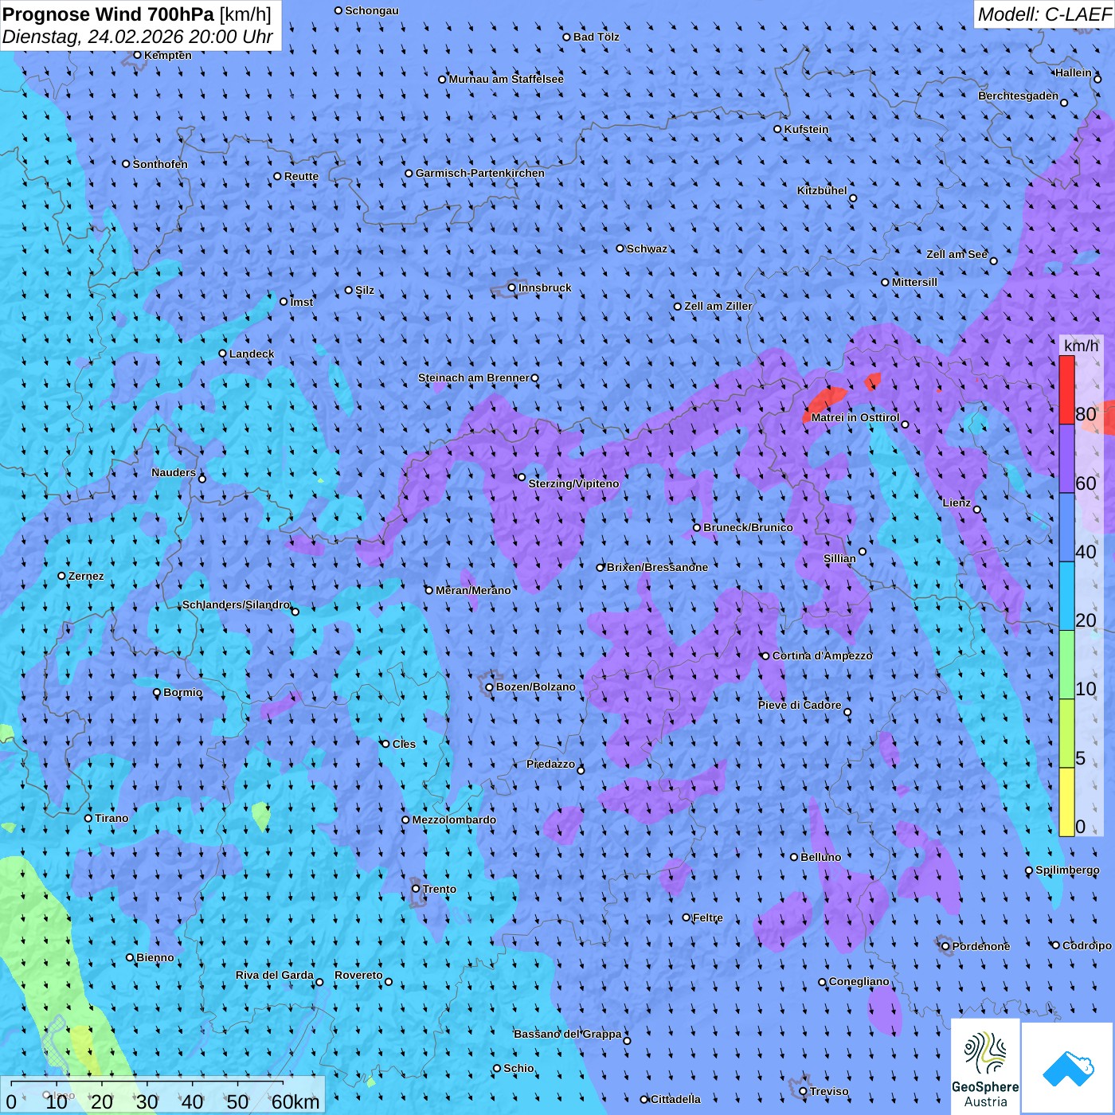
Task: Click the Kufstein location marker
Action: (777, 129)
